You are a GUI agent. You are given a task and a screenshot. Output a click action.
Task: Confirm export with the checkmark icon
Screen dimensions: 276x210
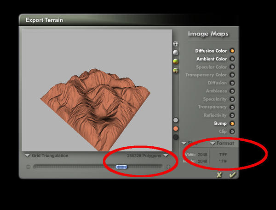coord(232,175)
